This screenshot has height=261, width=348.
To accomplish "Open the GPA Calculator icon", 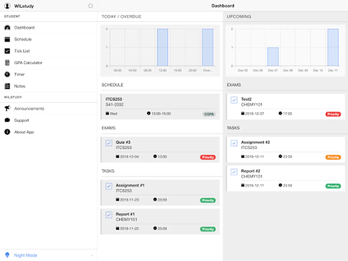I will pyautogui.click(x=7, y=63).
